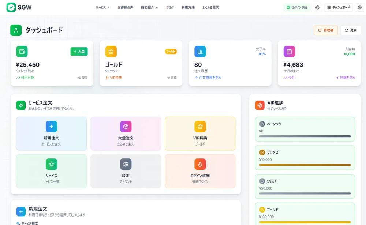The width and height of the screenshot is (366, 225).
Task: Click the ベーシック tier badge icon
Action: tap(262, 124)
